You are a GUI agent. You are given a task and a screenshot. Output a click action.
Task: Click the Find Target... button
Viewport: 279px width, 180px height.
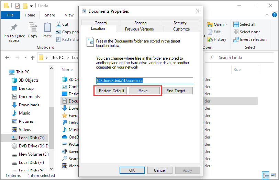177,91
